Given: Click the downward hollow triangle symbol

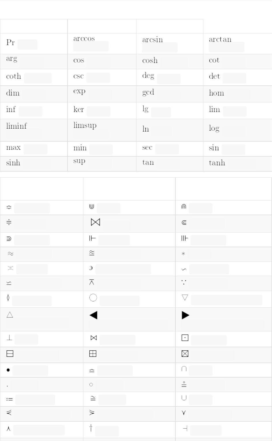Looking at the screenshot, I should [x=185, y=298].
